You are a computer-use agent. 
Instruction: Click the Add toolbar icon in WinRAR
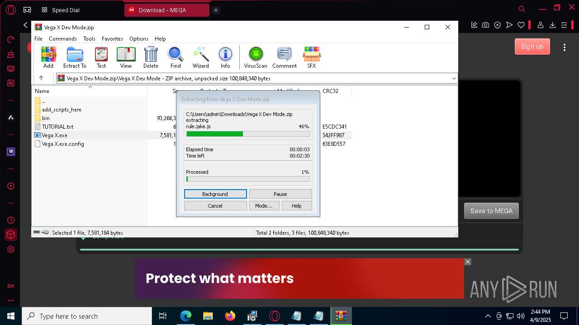coord(48,57)
